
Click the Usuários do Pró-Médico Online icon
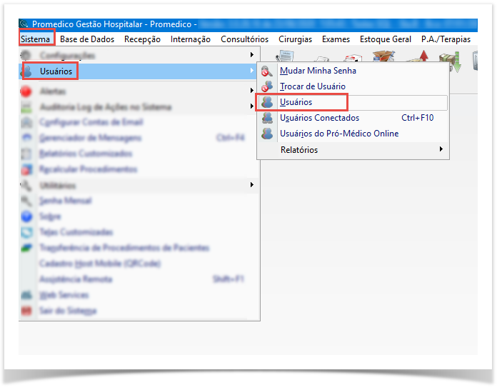point(267,134)
